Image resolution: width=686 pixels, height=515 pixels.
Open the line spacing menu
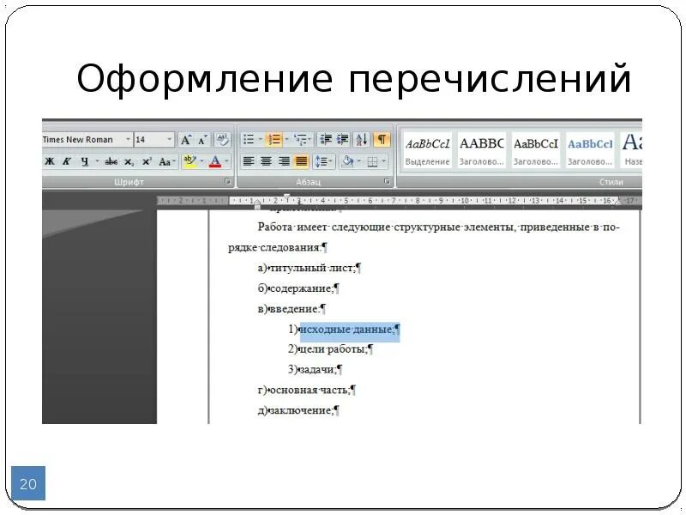[x=324, y=161]
